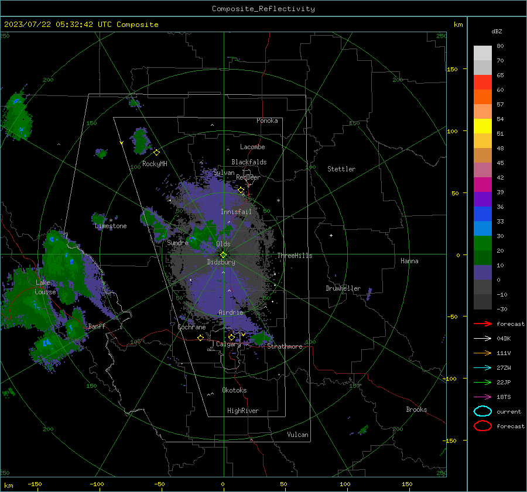Screen dimensions: 527x492
Task: Click the Ponoka city label
Action: [267, 121]
